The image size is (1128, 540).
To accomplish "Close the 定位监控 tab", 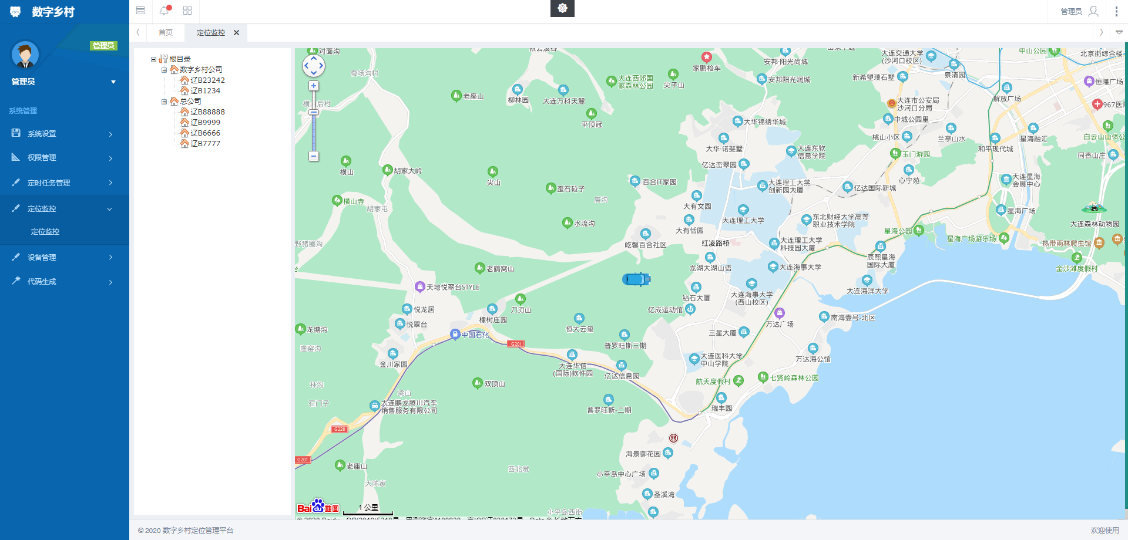I will [x=237, y=33].
